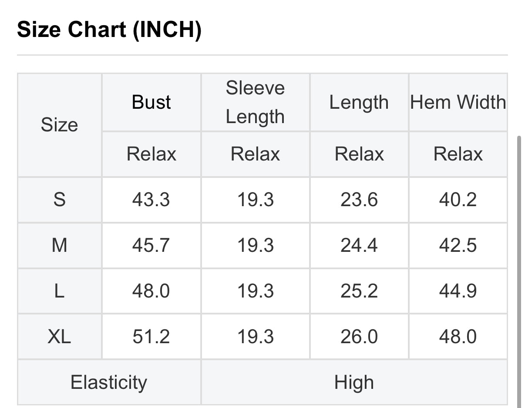Click the M size row label

tap(59, 245)
